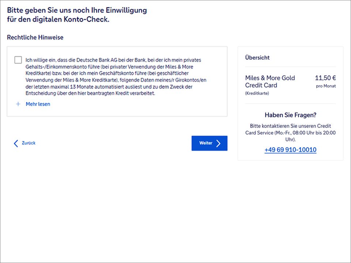Click the left chevron next to Zurück
Viewport: 351px width, 263px height.
coord(16,143)
